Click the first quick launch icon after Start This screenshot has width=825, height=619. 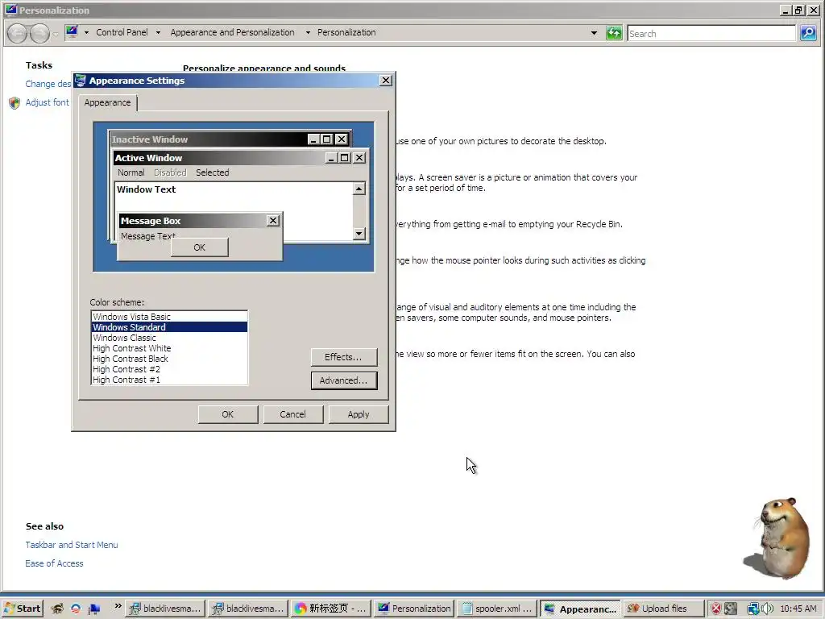click(x=57, y=609)
